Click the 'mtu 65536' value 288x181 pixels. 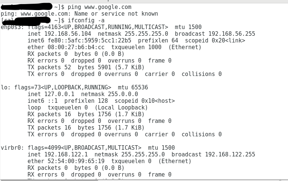133,88
